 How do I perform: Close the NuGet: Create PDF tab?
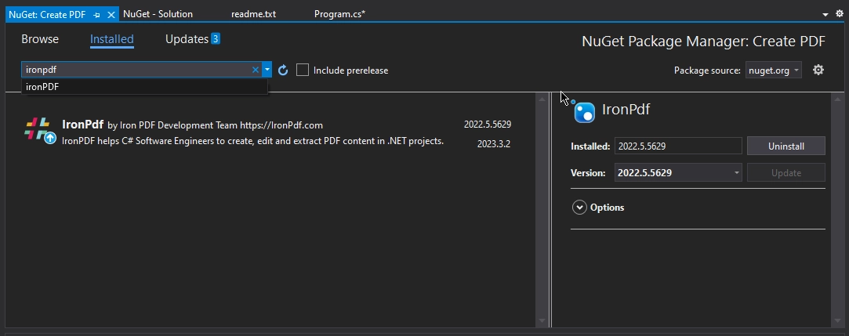pyautogui.click(x=111, y=14)
